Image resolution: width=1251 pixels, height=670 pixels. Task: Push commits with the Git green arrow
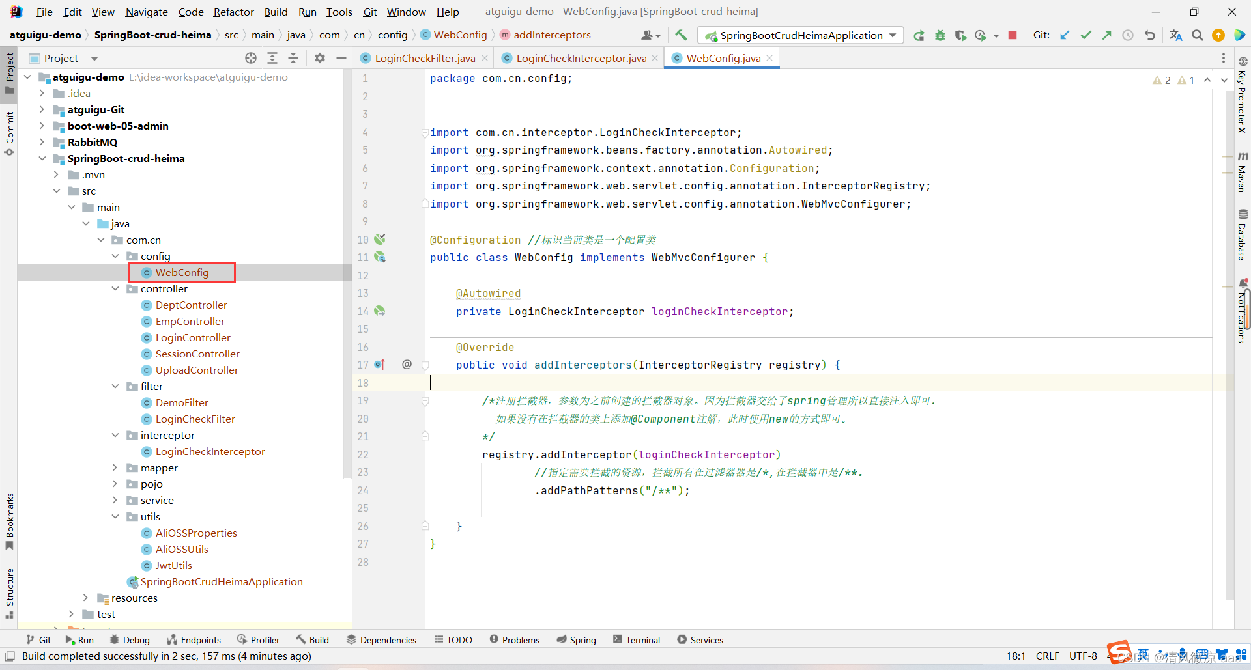pyautogui.click(x=1106, y=35)
